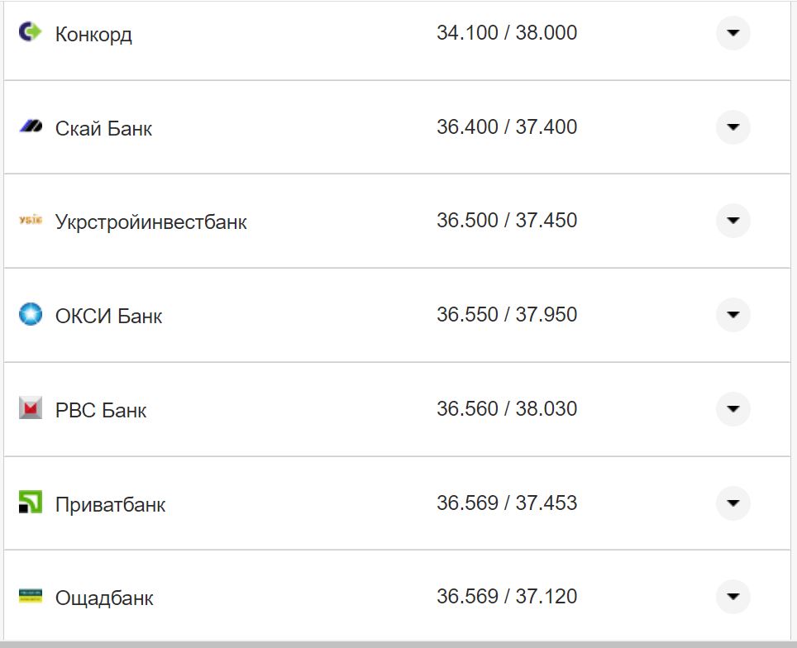The height and width of the screenshot is (648, 797).
Task: Expand ОКСИ Банк rate details
Action: 733,315
